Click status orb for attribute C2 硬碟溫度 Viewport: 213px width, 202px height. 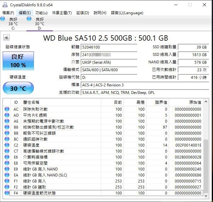tap(7, 145)
